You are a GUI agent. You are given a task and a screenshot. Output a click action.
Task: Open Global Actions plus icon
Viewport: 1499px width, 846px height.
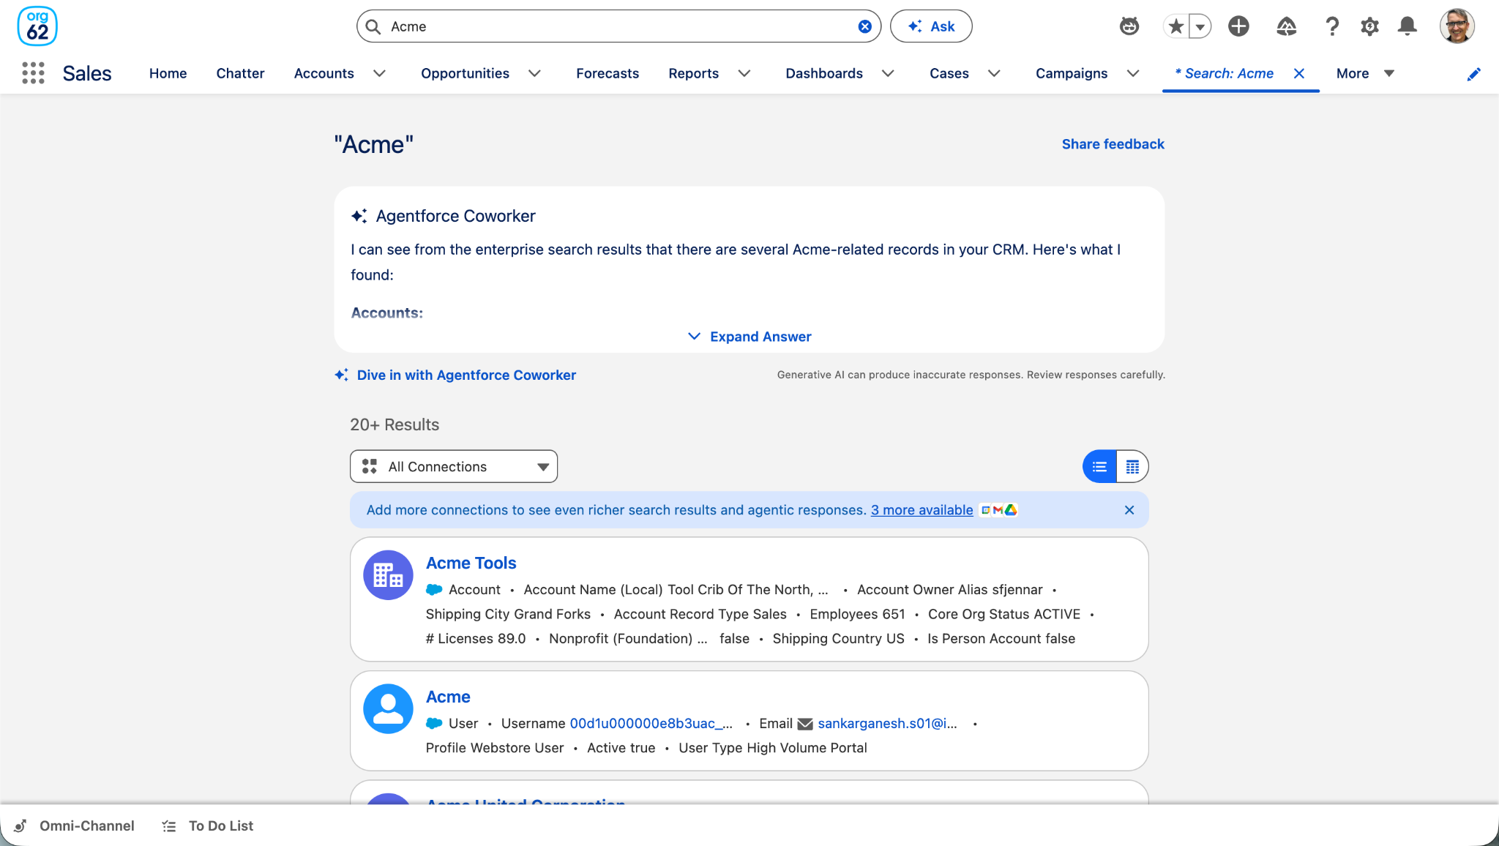click(1238, 26)
